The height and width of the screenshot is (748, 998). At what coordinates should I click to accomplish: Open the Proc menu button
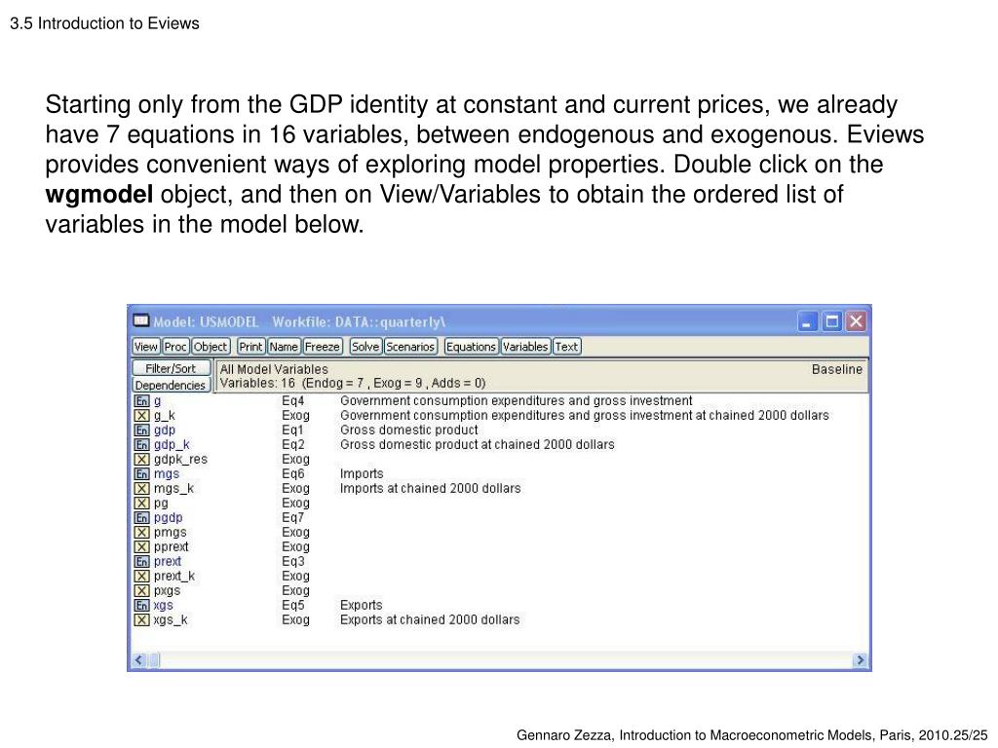click(175, 347)
